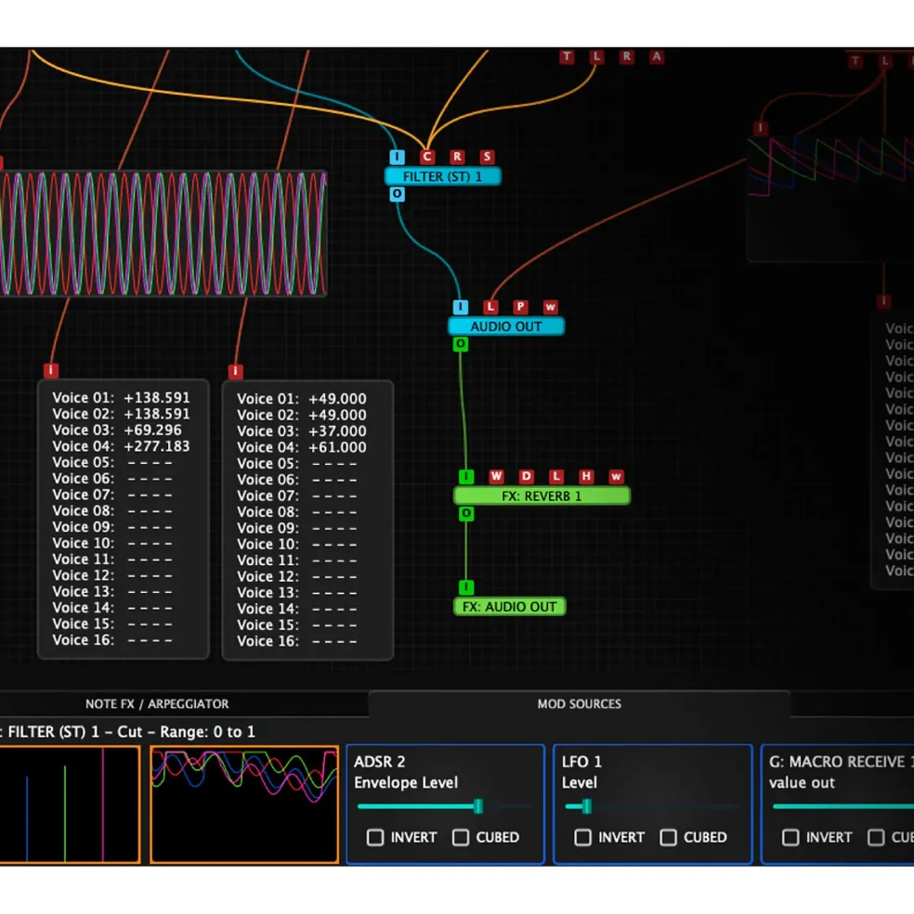Select the blue AUDIO OUT node label
Image resolution: width=914 pixels, height=914 pixels.
pos(506,327)
